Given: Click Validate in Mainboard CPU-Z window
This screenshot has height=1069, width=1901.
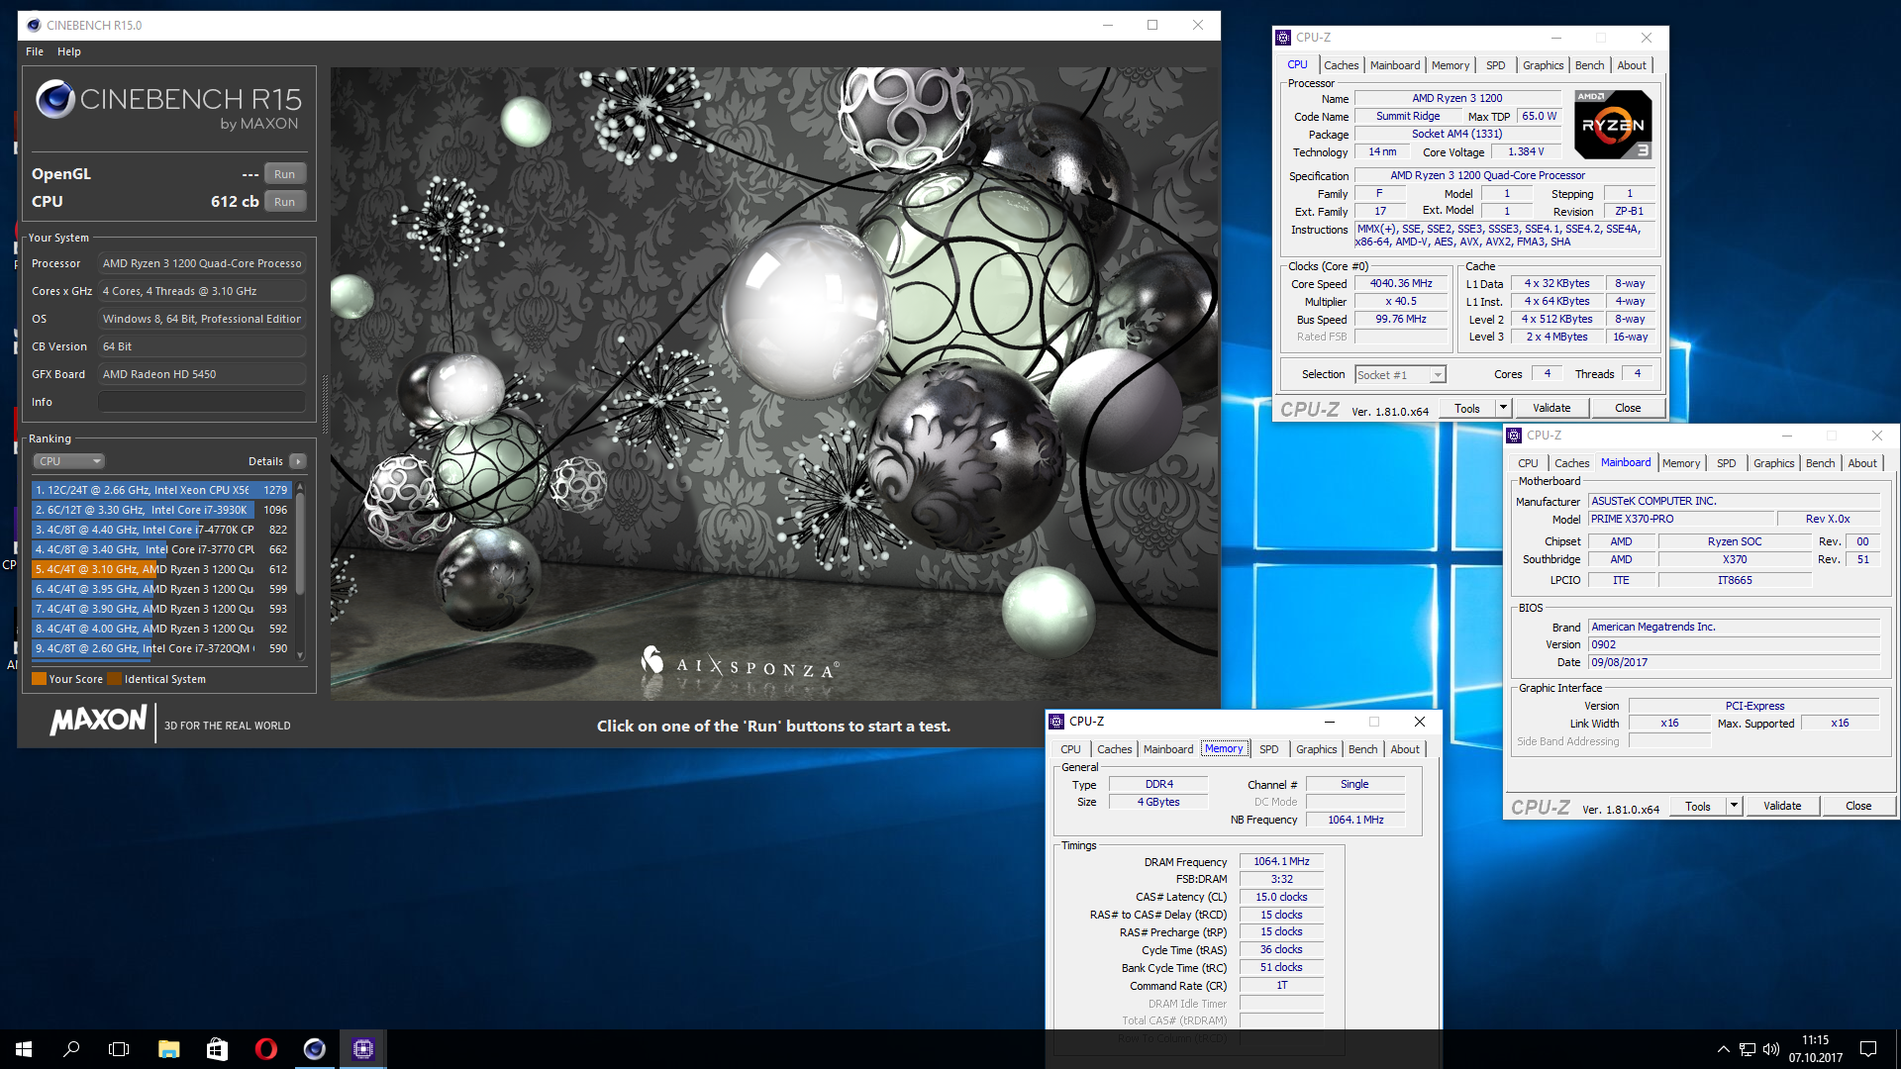Looking at the screenshot, I should 1782,806.
